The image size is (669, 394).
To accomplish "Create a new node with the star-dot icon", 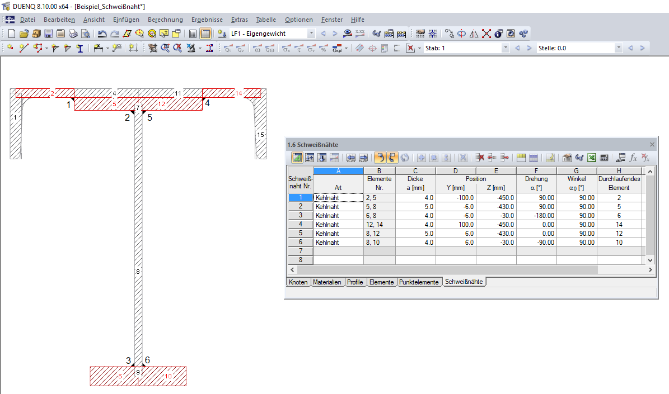I will (x=10, y=48).
